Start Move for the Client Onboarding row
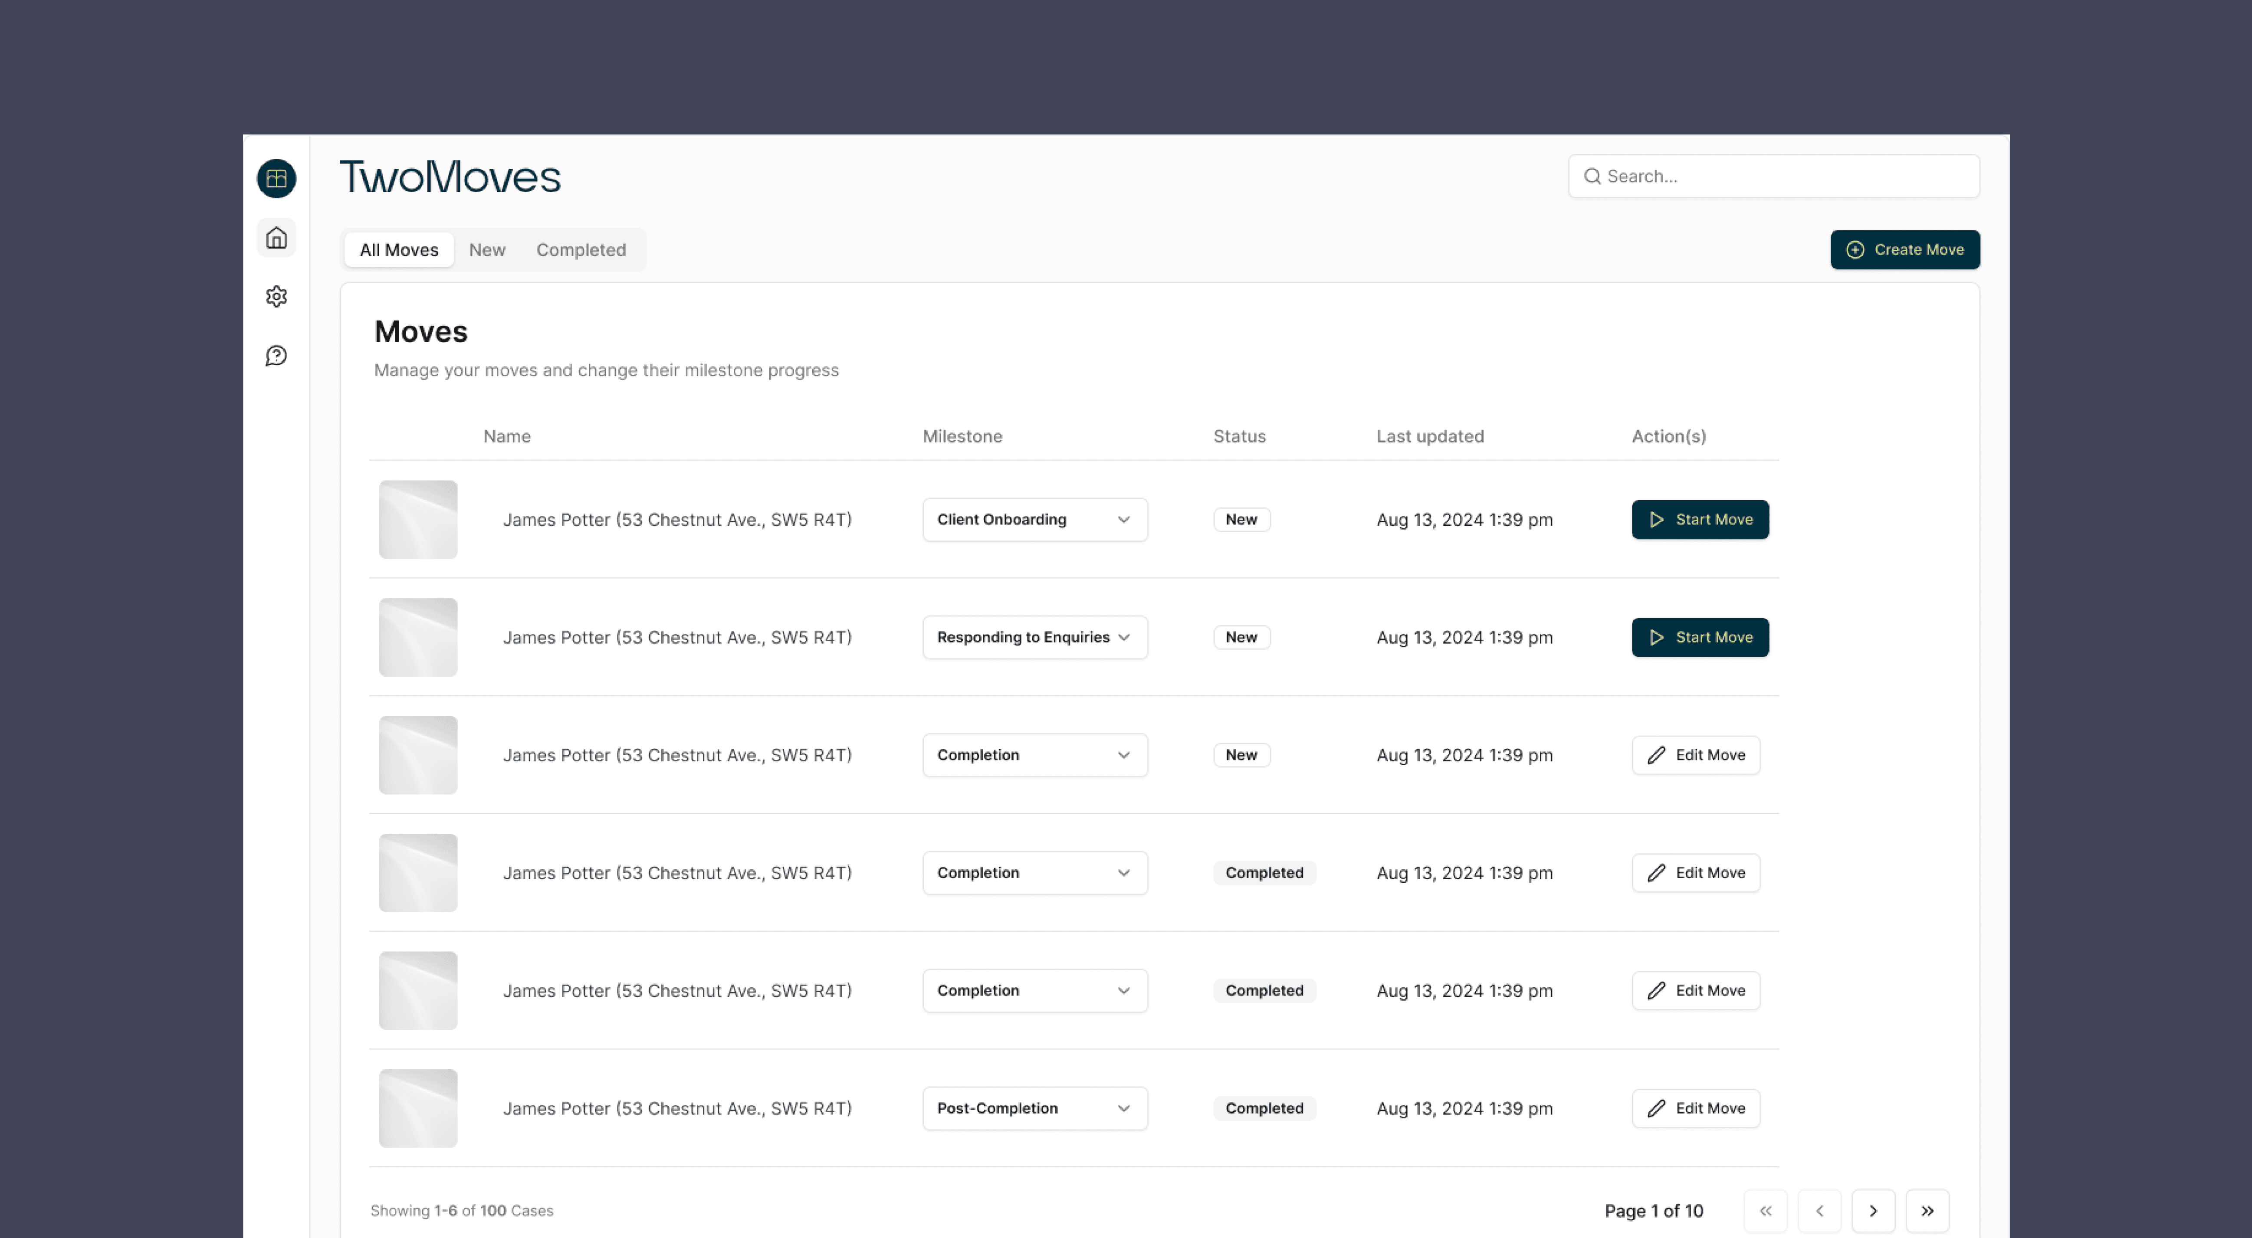The height and width of the screenshot is (1238, 2252). point(1700,520)
